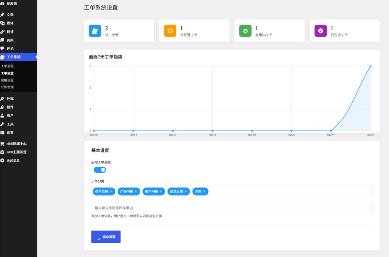Click the purple 已完成工单 checkmark icon
389x257 pixels.
click(x=321, y=31)
